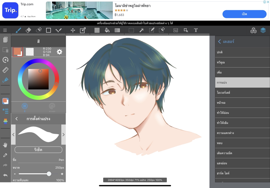Select the Eraser tool
The height and width of the screenshot is (188, 270).
coord(28,30)
